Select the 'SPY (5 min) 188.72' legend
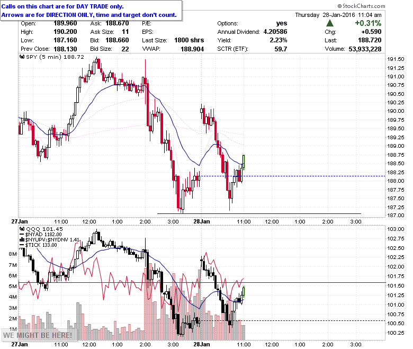The width and height of the screenshot is (413, 349). [55, 57]
